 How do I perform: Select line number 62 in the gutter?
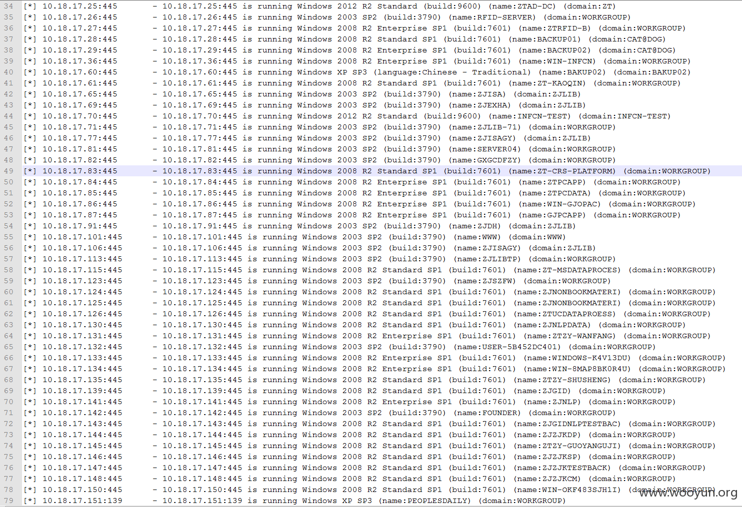(9, 314)
